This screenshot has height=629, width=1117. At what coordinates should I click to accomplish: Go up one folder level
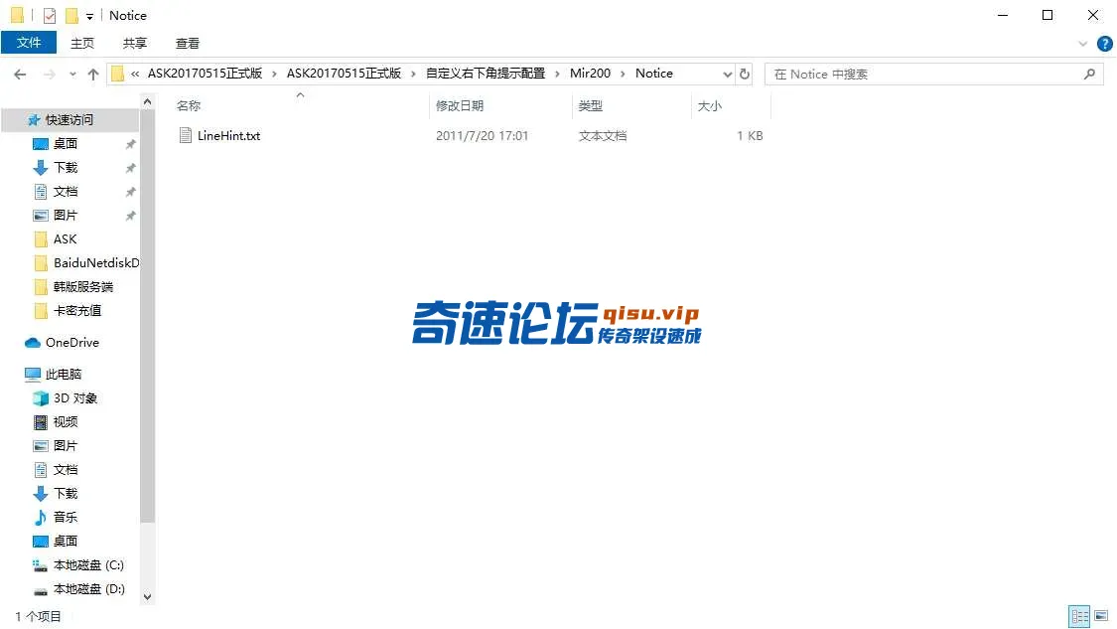click(x=93, y=75)
